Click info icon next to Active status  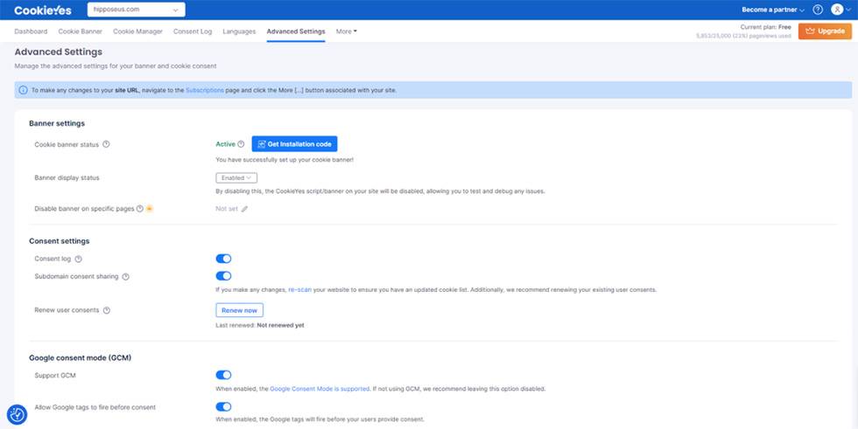coord(242,144)
